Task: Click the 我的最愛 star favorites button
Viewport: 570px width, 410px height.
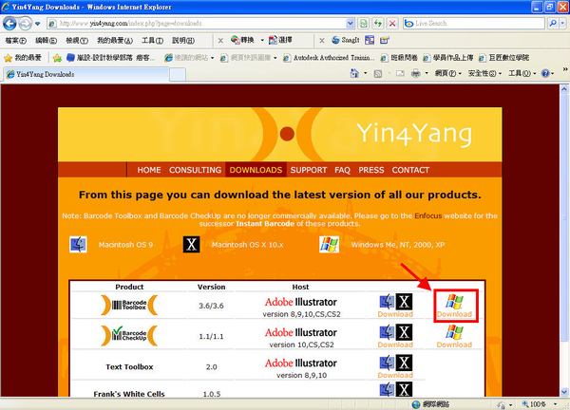Action: [x=23, y=58]
